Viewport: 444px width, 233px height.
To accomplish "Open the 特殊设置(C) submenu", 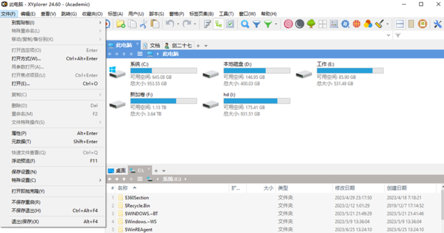I will pyautogui.click(x=54, y=180).
